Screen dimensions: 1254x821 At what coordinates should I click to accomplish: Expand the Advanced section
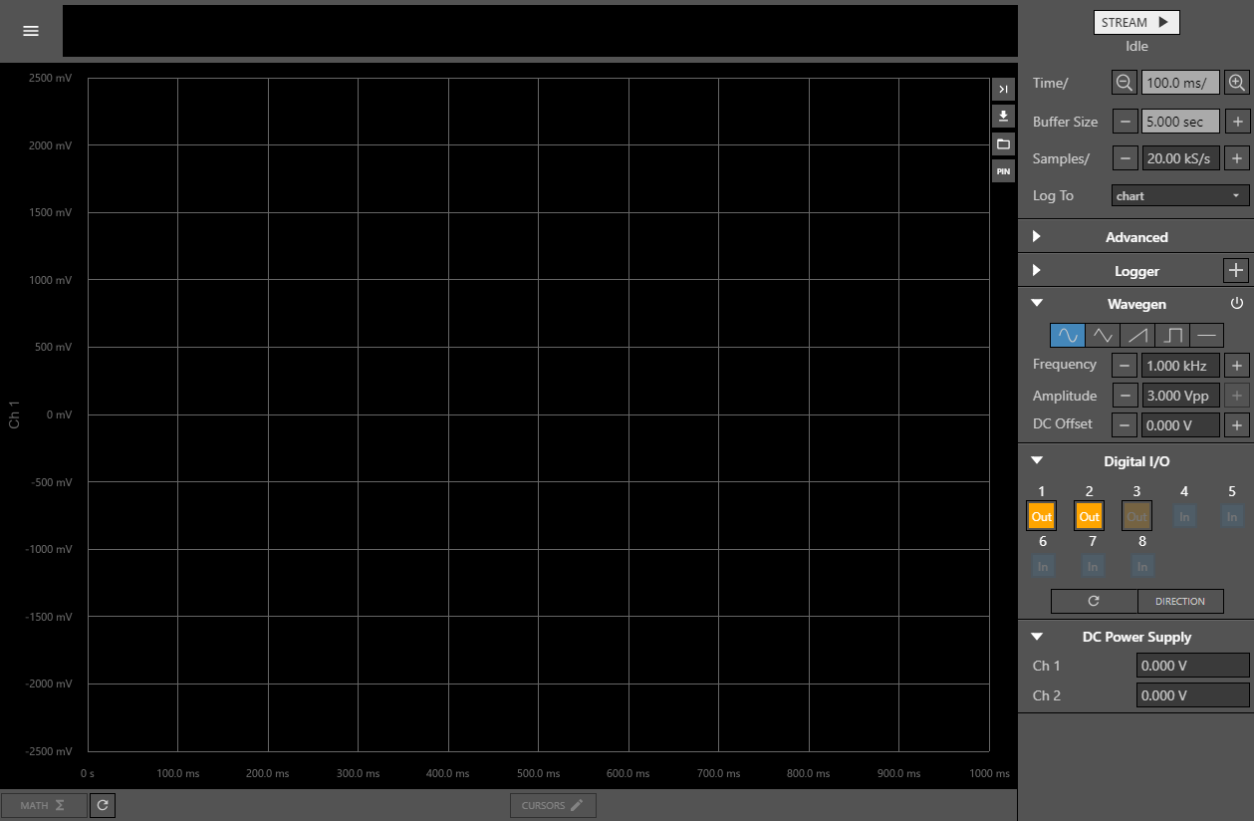(1135, 237)
